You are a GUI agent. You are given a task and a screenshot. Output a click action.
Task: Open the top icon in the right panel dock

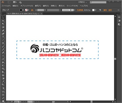119,17
